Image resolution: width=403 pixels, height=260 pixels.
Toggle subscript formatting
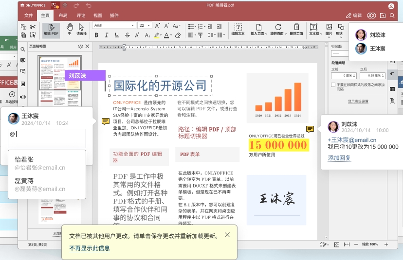[147, 35]
